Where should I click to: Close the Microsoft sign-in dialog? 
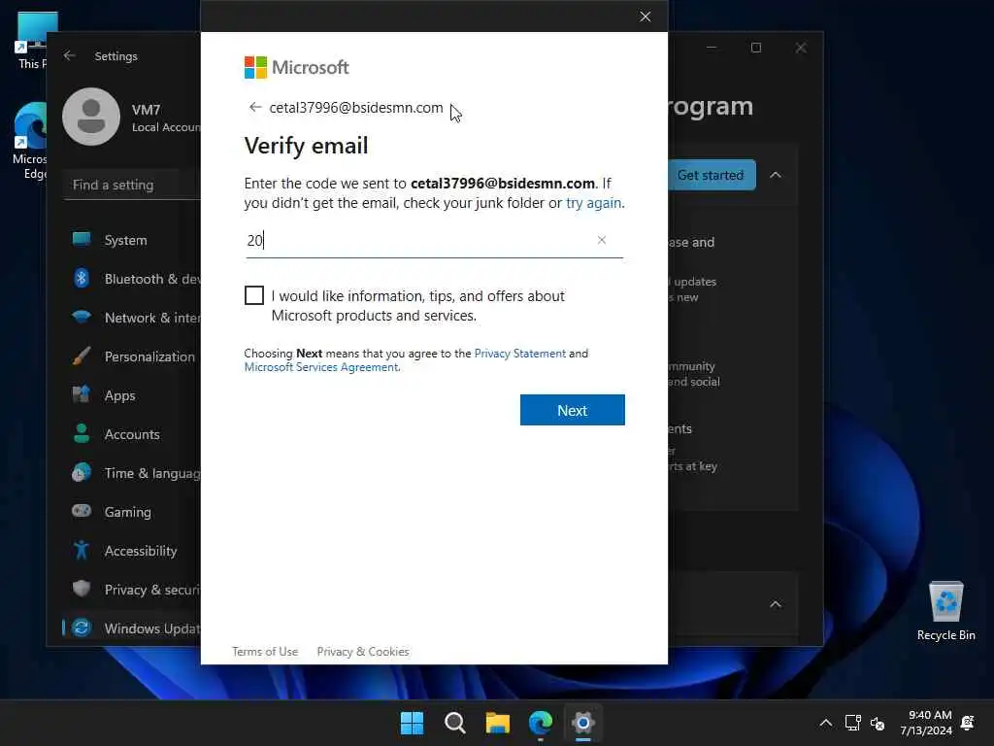click(x=645, y=17)
